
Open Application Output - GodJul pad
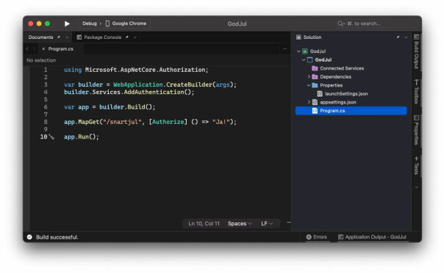372,237
